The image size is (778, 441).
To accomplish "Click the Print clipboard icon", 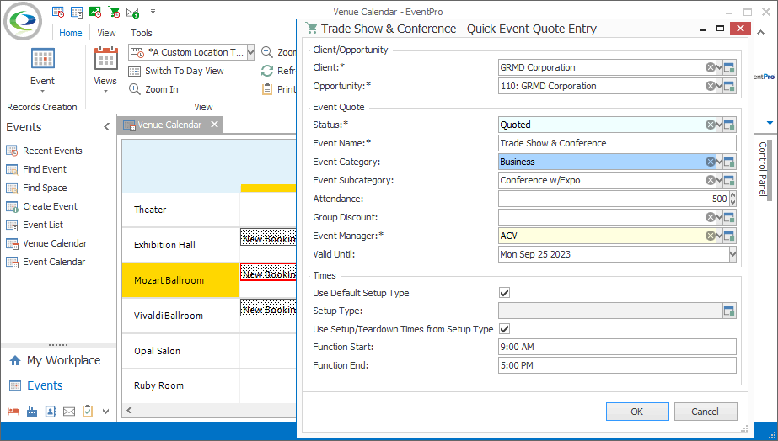I will click(267, 89).
